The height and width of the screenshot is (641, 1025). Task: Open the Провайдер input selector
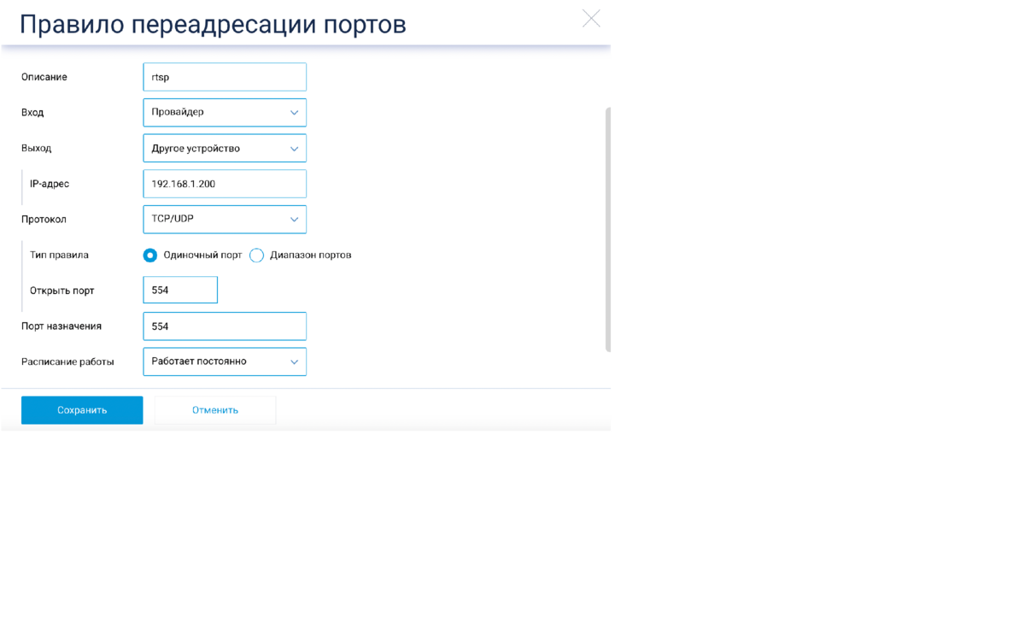[225, 112]
